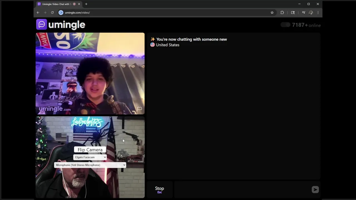Open the browser extensions puzzle icon
The height and width of the screenshot is (200, 356).
click(x=282, y=12)
